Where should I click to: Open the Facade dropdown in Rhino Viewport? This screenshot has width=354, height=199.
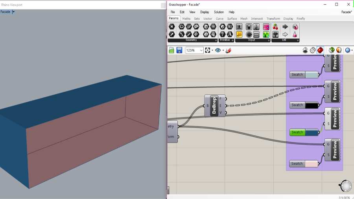(x=13, y=12)
